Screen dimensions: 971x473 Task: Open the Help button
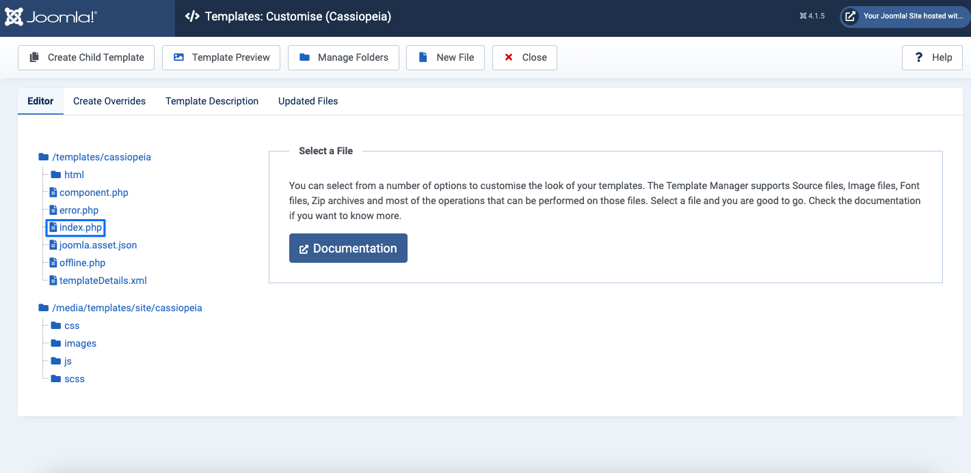[932, 57]
